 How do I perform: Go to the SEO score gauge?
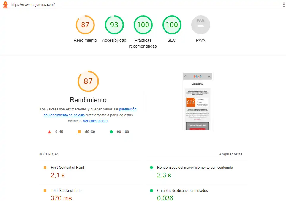172,25
